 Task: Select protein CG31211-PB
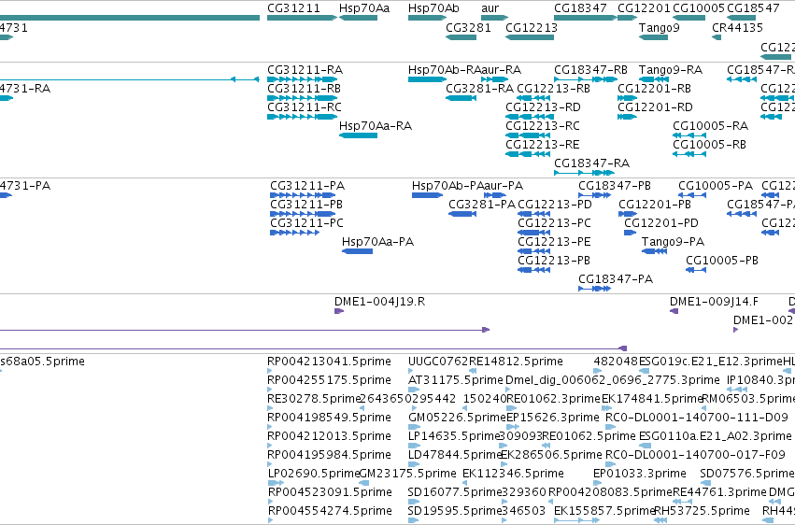(306, 205)
